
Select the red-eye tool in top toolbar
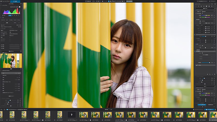[123, 1]
